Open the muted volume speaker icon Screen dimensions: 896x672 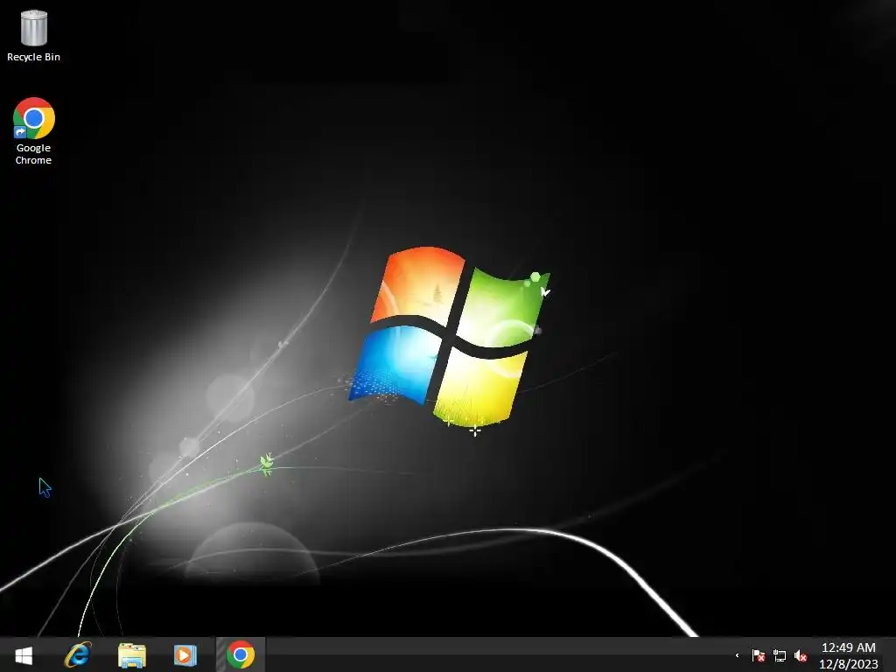point(801,655)
